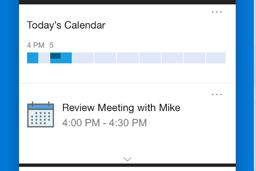
Task: Click the 4:00 PM - 4:30 PM time text
Action: point(105,123)
